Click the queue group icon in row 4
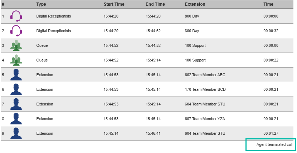 (16, 60)
